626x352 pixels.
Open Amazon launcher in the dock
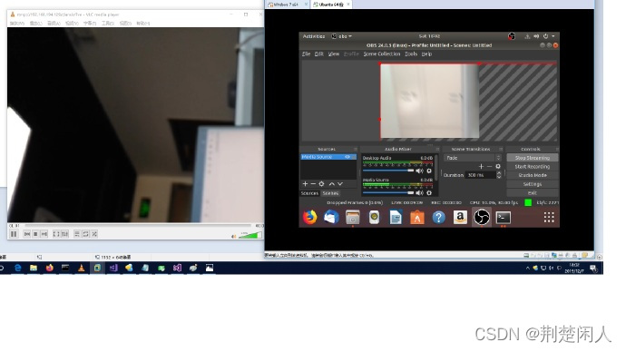tap(460, 218)
